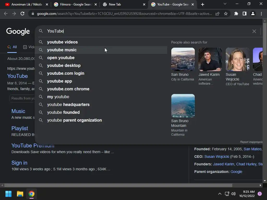Choose suggestion my youtube
Viewport: 267px width, 200px height.
point(101,97)
